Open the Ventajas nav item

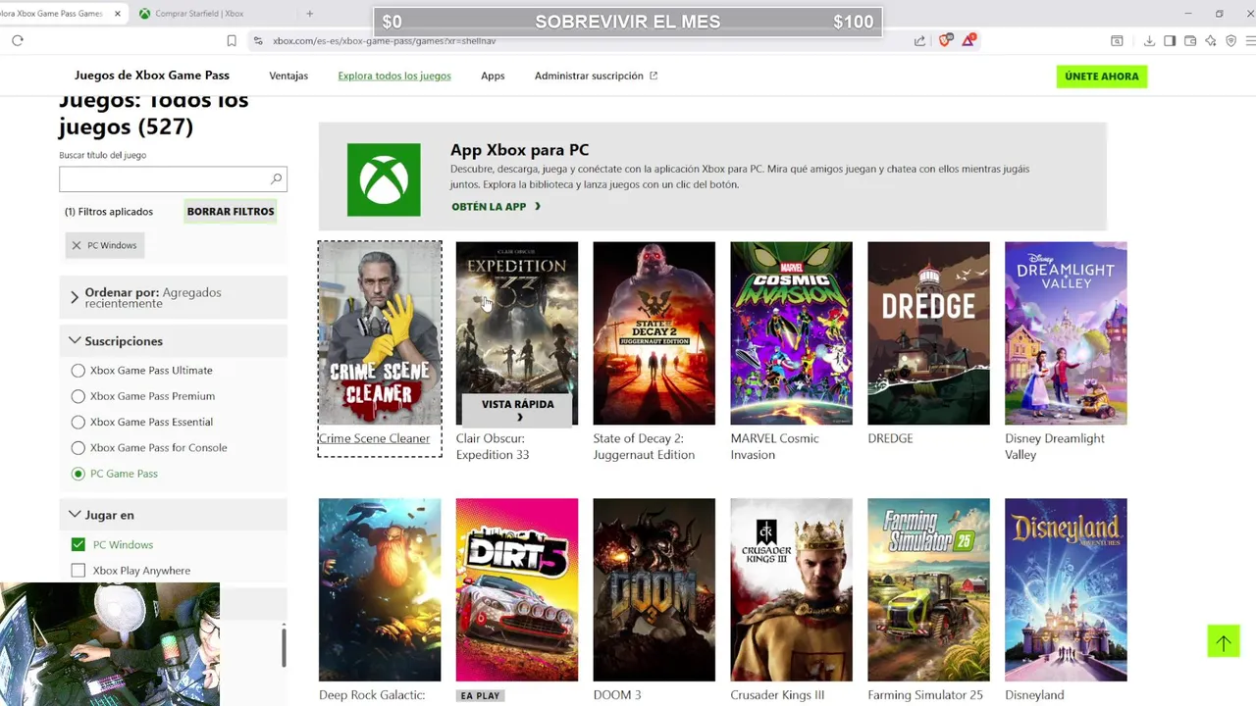288,76
